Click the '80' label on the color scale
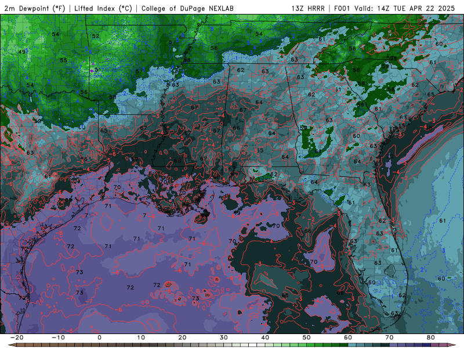This screenshot has width=464, height=348. tap(431, 338)
